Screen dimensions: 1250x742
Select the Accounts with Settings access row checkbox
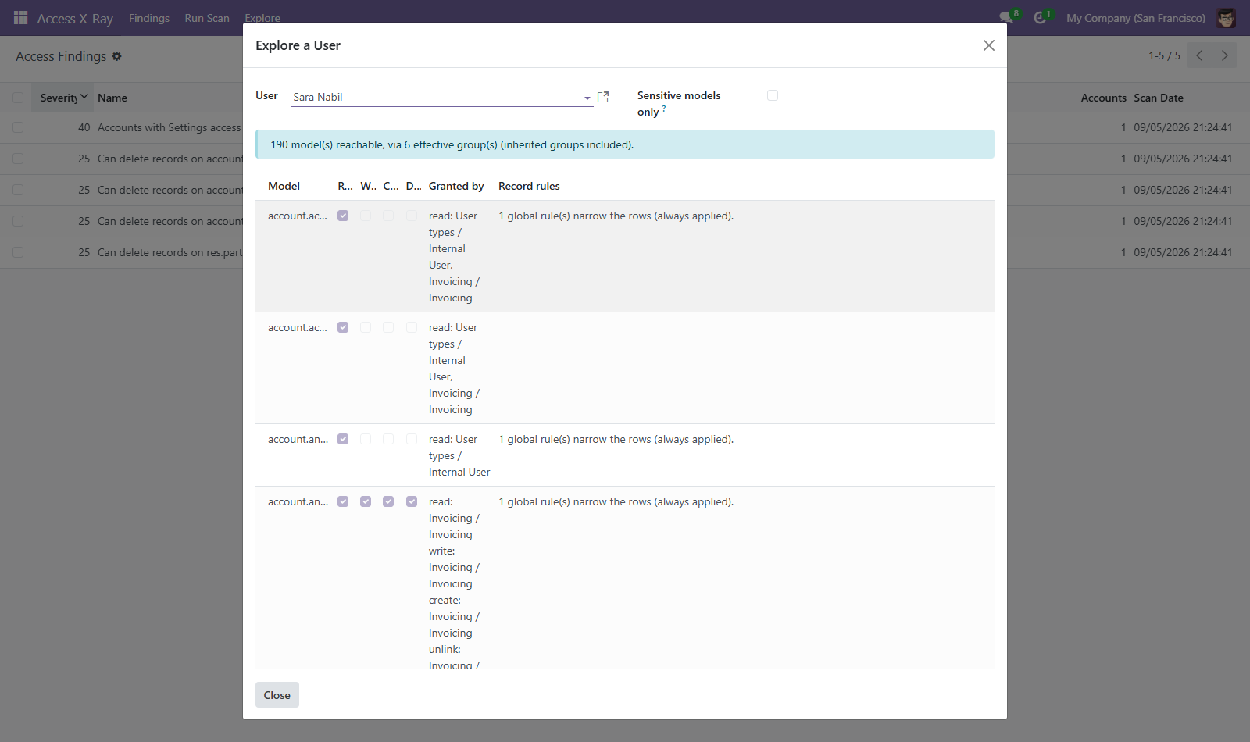coord(18,127)
